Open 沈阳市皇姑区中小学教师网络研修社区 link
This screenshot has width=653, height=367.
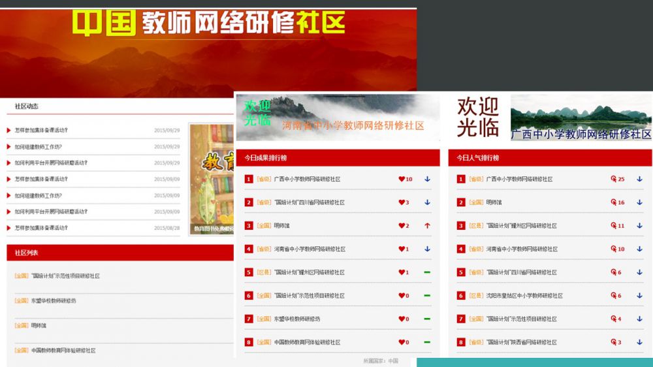coord(524,296)
